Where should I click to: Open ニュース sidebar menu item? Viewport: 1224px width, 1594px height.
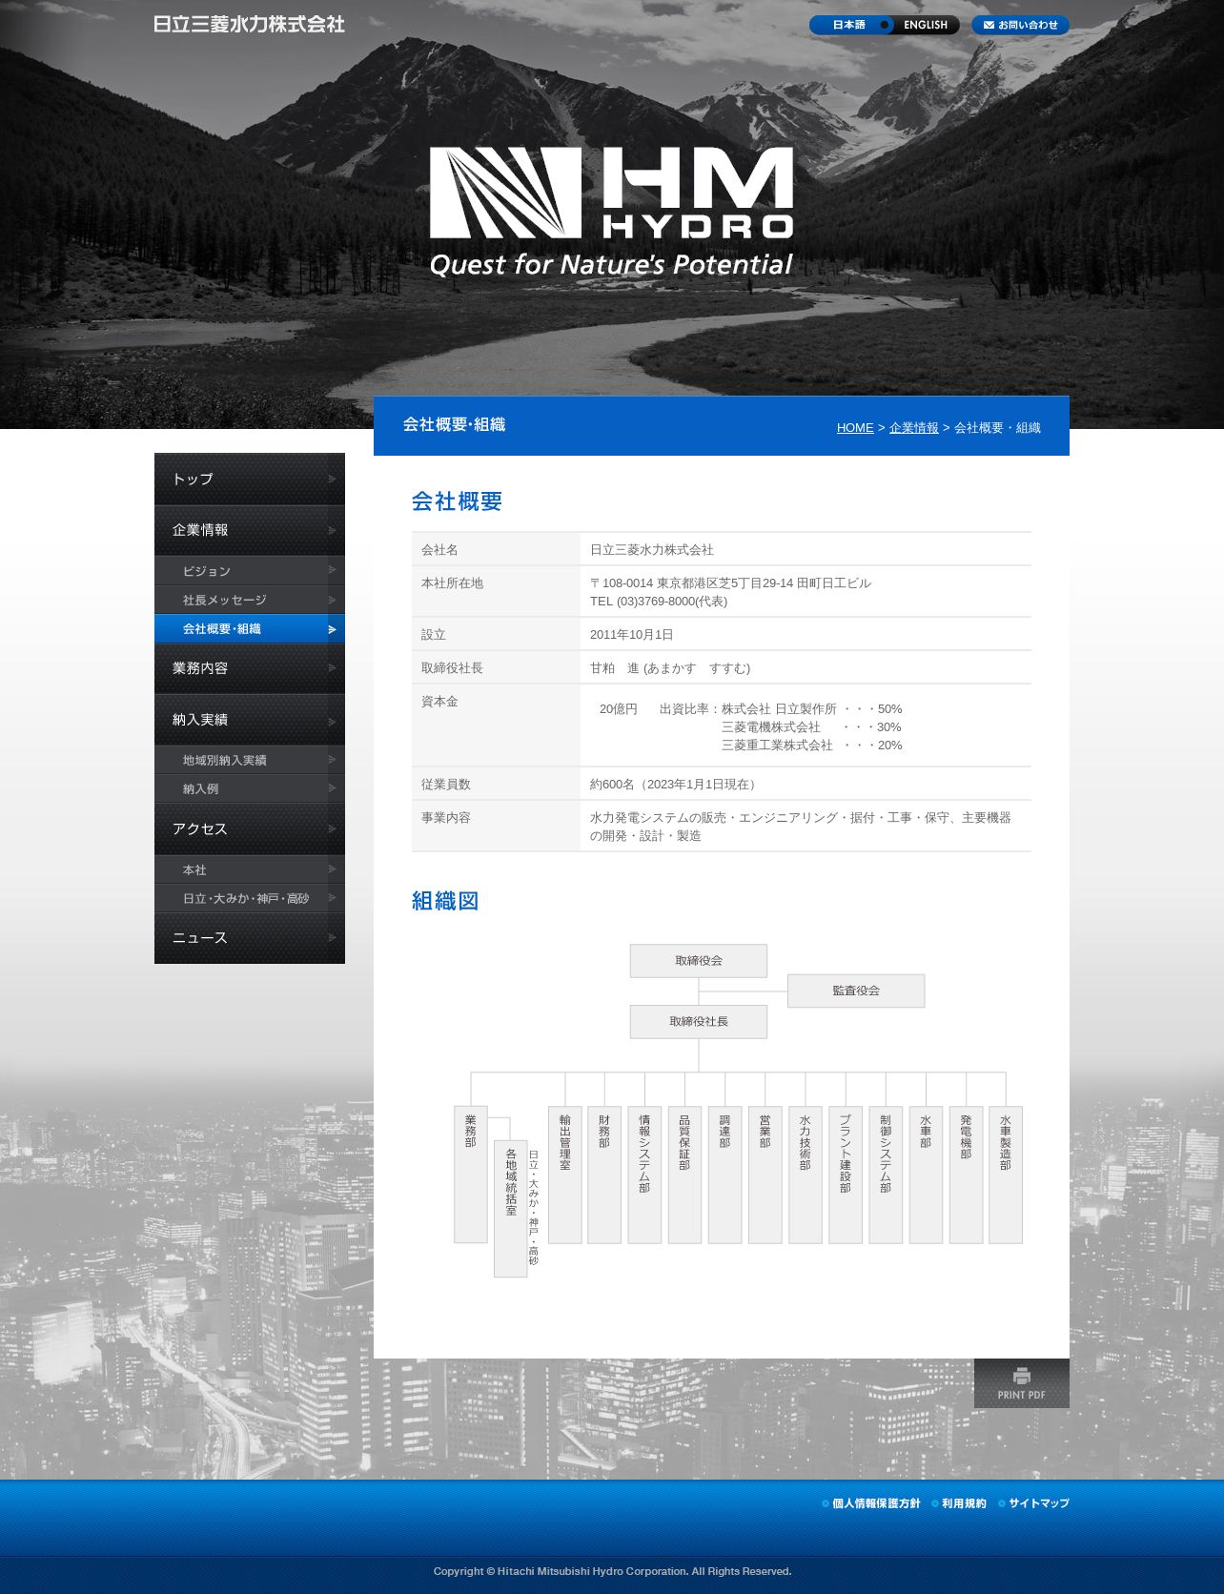click(250, 938)
